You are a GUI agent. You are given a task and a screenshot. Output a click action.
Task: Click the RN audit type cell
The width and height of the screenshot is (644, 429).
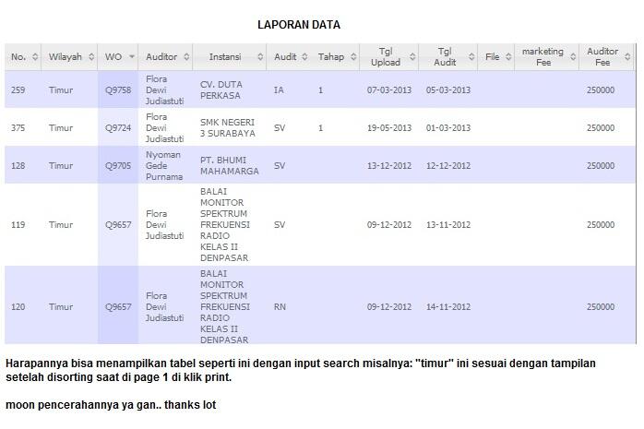[280, 306]
